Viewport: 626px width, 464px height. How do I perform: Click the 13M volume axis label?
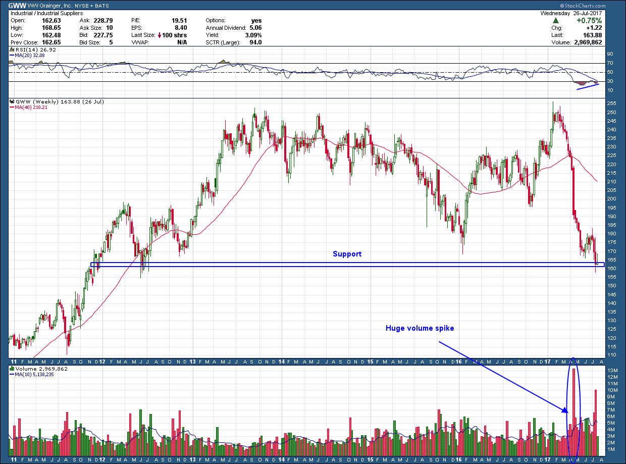click(x=612, y=371)
